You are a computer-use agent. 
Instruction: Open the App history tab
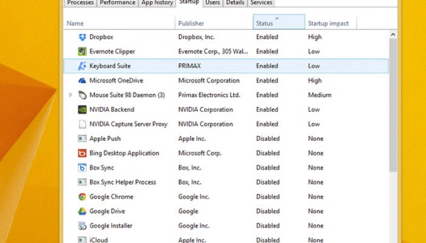(x=157, y=2)
